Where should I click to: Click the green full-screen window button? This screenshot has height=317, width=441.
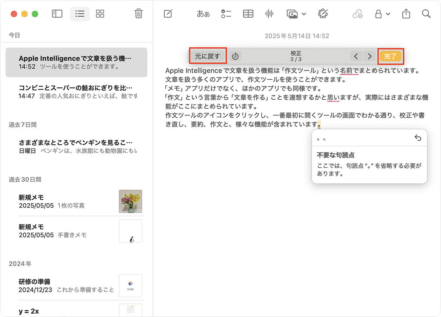35,14
